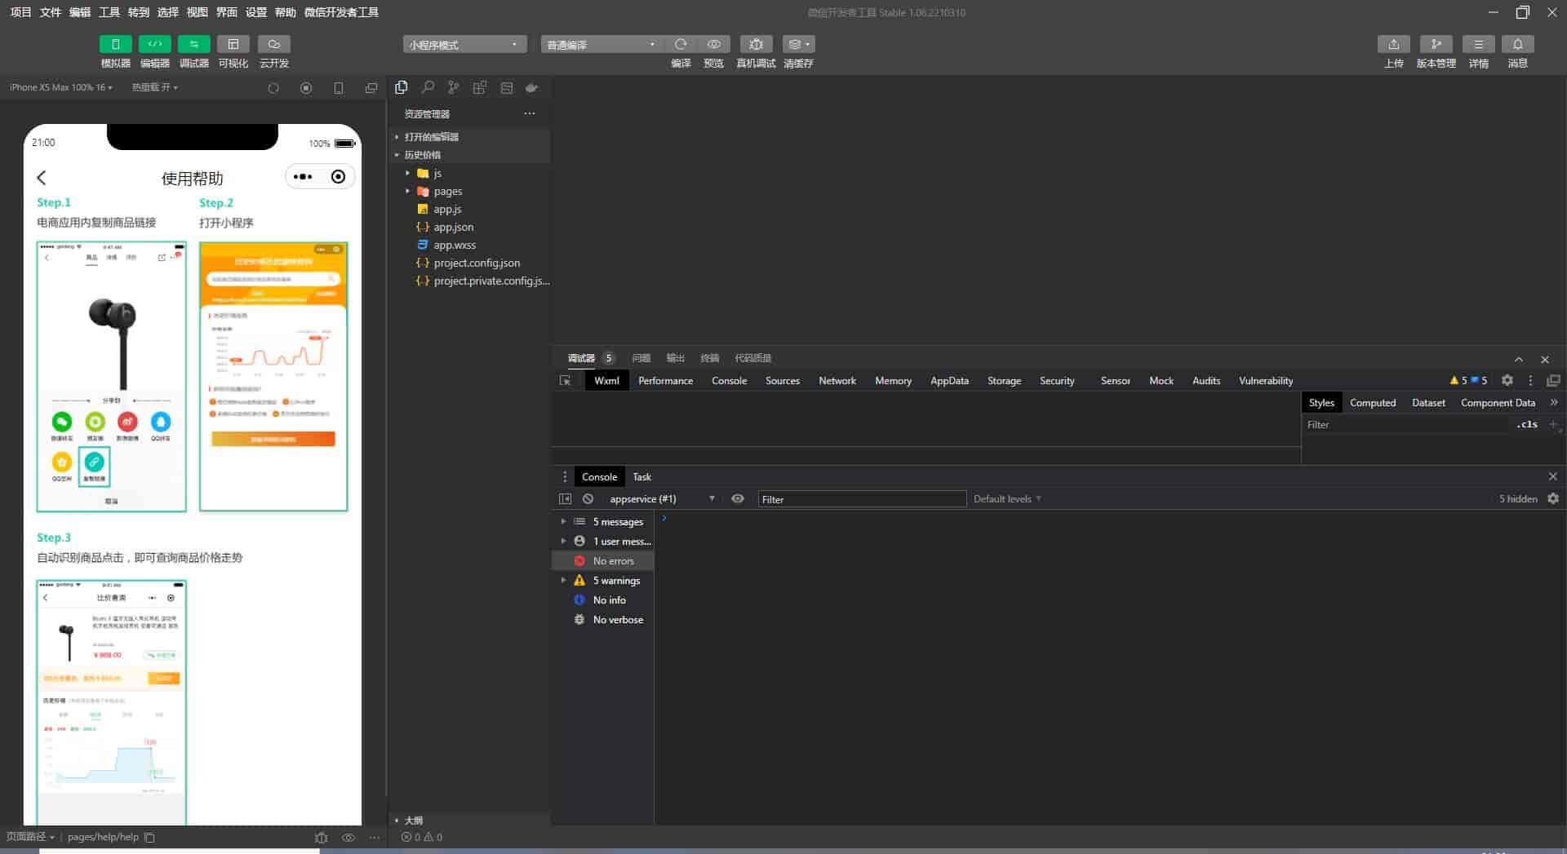Image resolution: width=1567 pixels, height=854 pixels.
Task: Toggle the debugger (调试器) panel button
Action: click(193, 44)
